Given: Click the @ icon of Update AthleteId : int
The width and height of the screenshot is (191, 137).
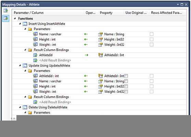Looking at the screenshot, I should (x=35, y=76).
